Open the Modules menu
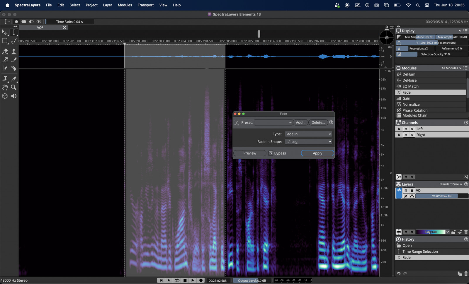Viewport: 469px width, 284px height. tap(125, 5)
